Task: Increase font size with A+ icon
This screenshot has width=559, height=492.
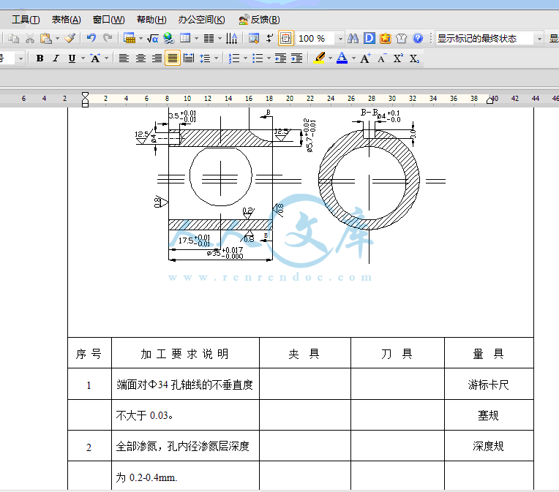Action: [x=365, y=58]
